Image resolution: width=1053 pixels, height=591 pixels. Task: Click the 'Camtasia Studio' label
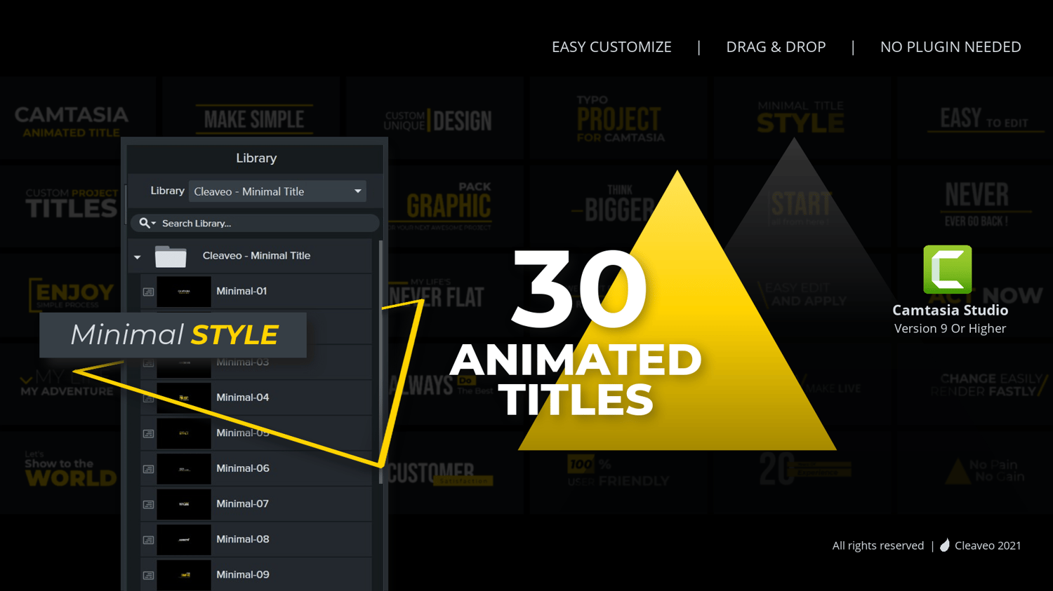pos(950,310)
